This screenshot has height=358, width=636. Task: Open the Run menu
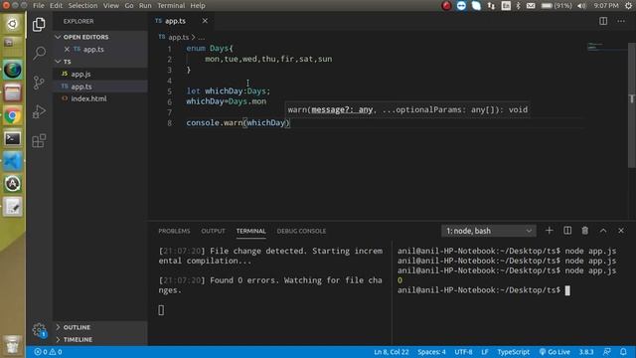[145, 6]
